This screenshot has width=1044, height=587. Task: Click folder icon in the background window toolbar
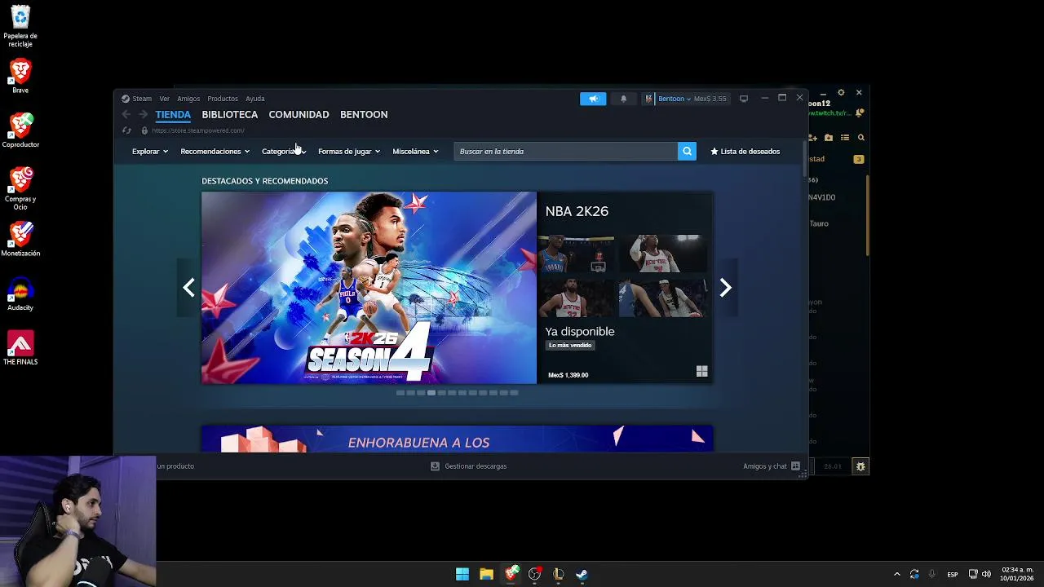click(829, 138)
